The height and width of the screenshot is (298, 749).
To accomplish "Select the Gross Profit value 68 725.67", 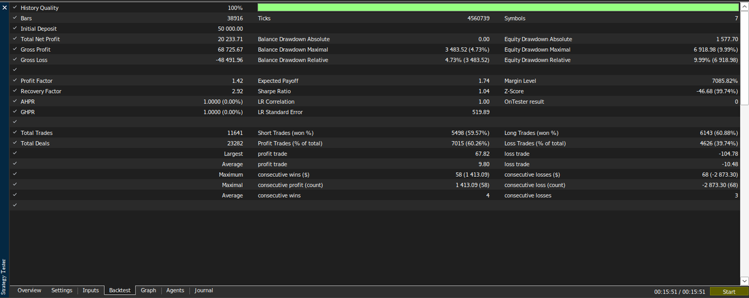I will coord(230,49).
